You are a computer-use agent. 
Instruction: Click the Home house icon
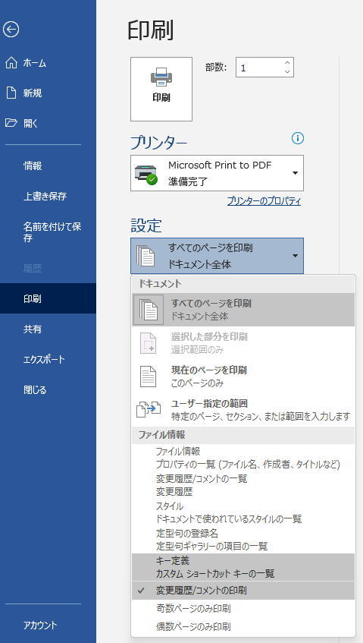click(11, 63)
